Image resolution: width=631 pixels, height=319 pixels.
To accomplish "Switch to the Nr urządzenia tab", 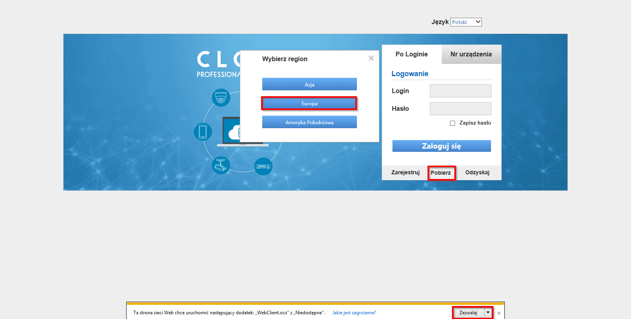I will [471, 54].
